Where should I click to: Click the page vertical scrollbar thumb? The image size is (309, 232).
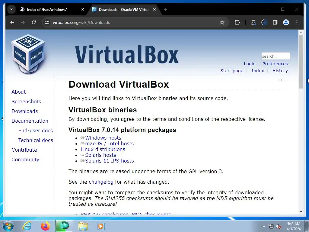[x=301, y=62]
